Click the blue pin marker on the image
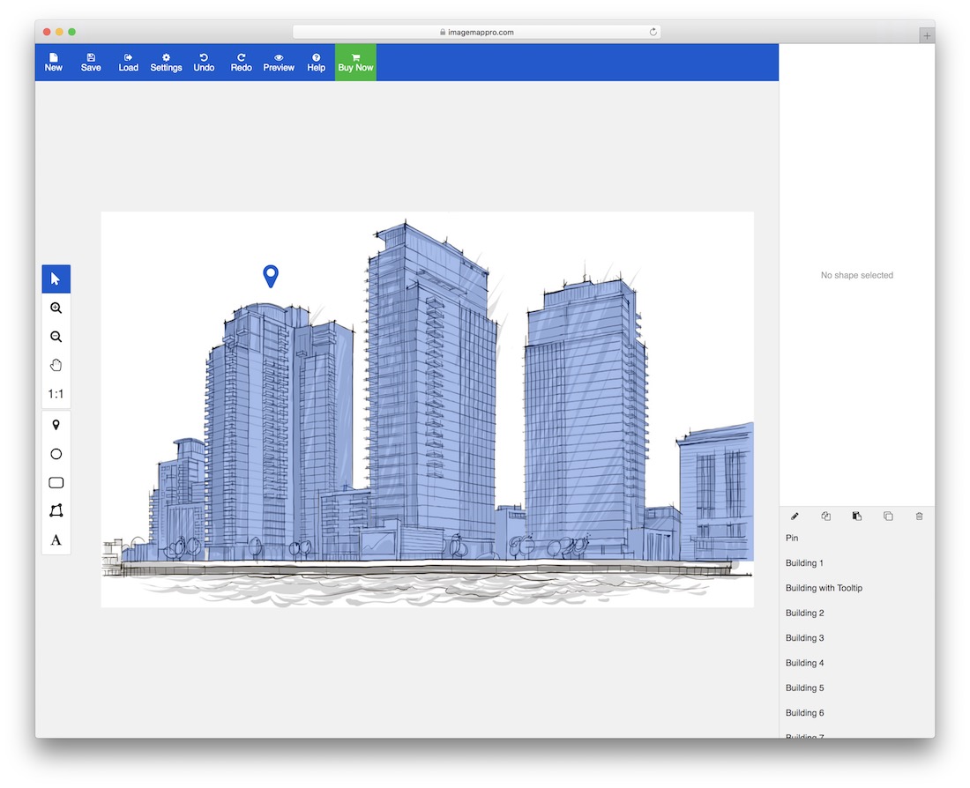The width and height of the screenshot is (970, 788). [271, 275]
